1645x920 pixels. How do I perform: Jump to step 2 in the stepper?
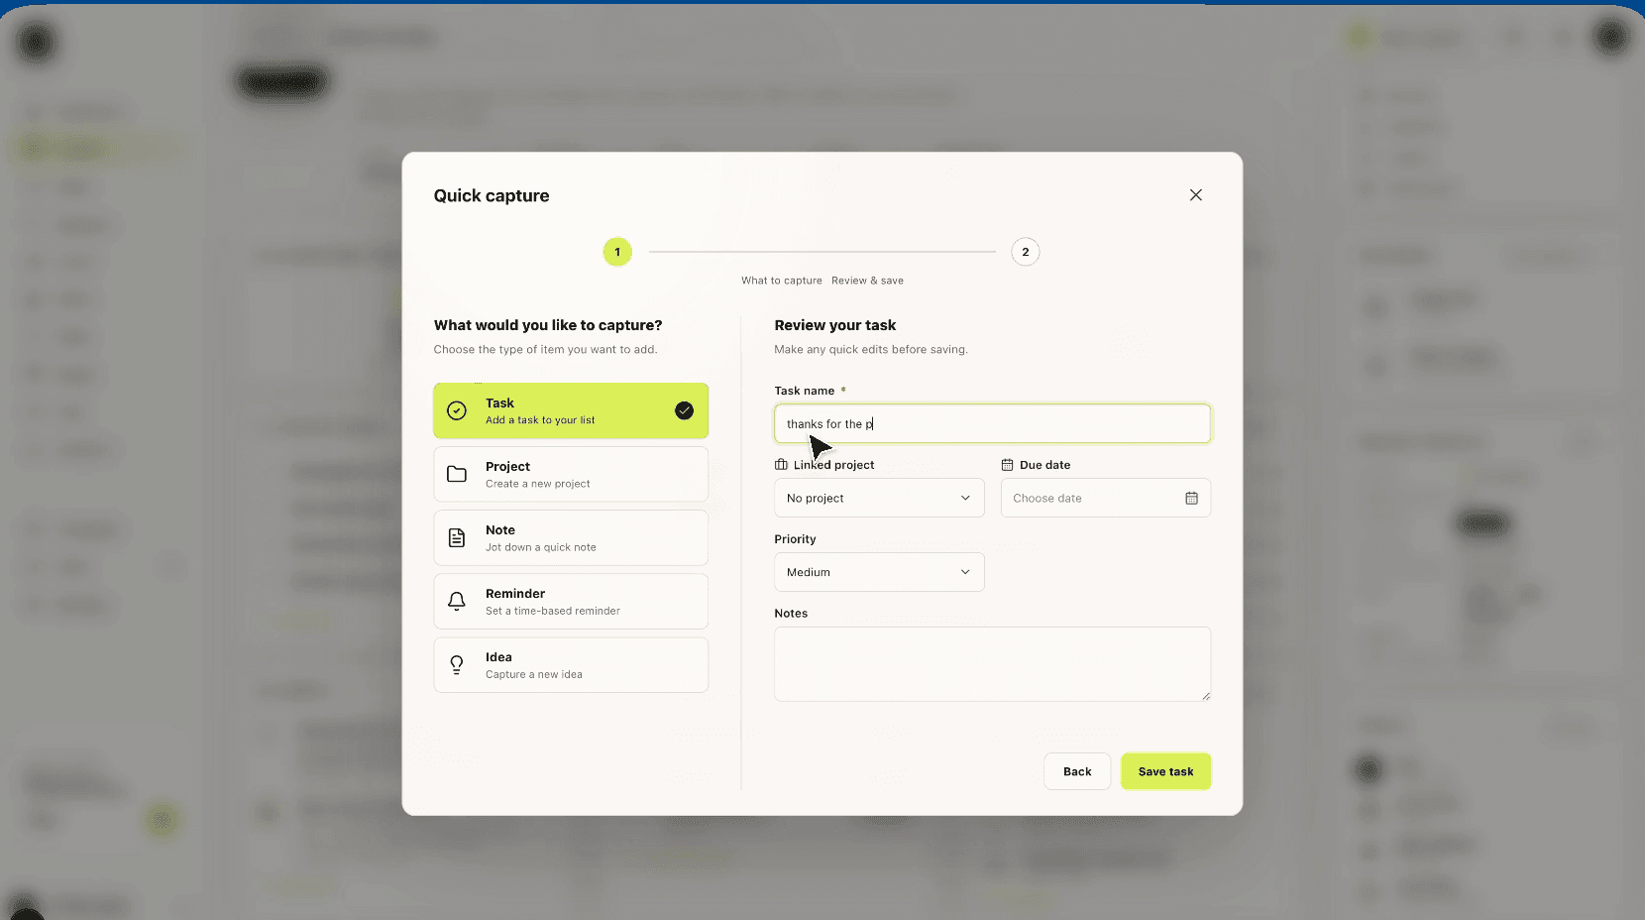click(1026, 252)
